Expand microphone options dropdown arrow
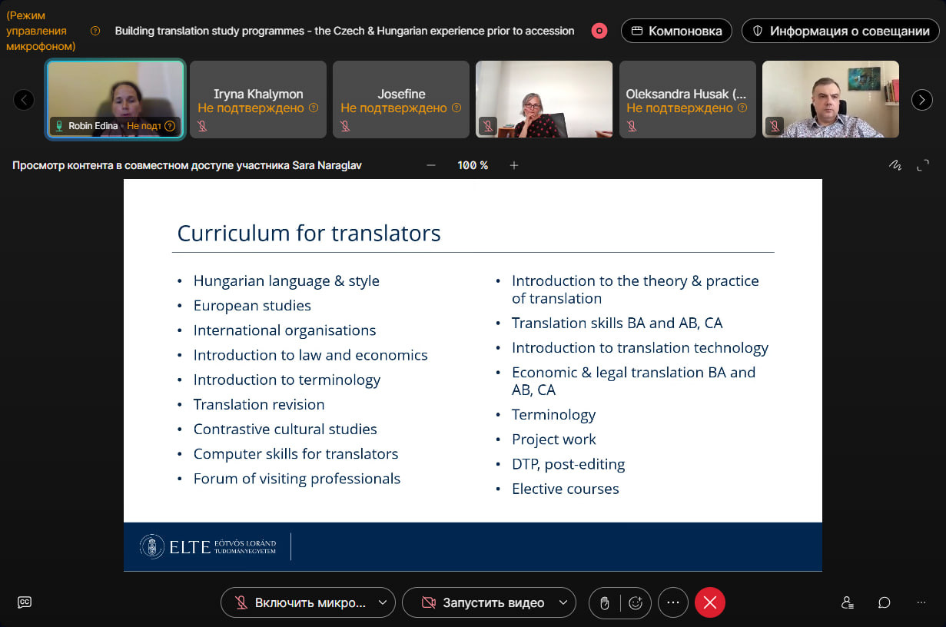The width and height of the screenshot is (946, 627). point(383,603)
